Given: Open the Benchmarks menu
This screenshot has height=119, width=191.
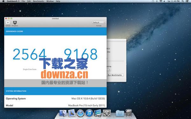Looking at the screenshot, I should point(39,1).
